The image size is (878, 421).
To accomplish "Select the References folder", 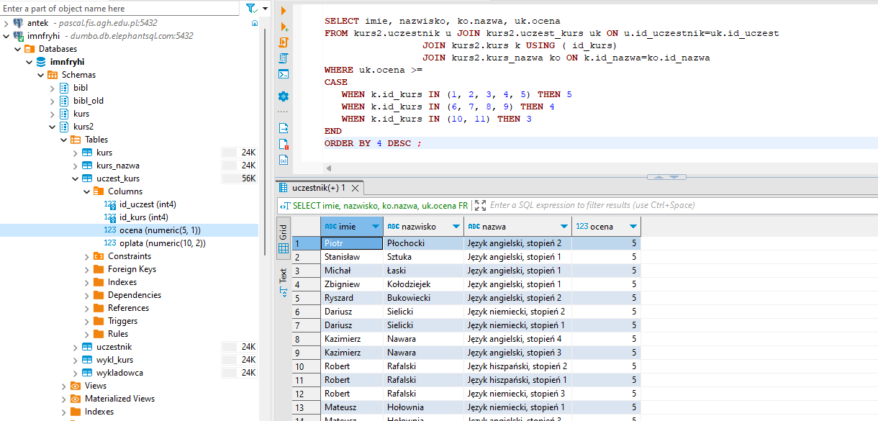I will click(x=128, y=308).
